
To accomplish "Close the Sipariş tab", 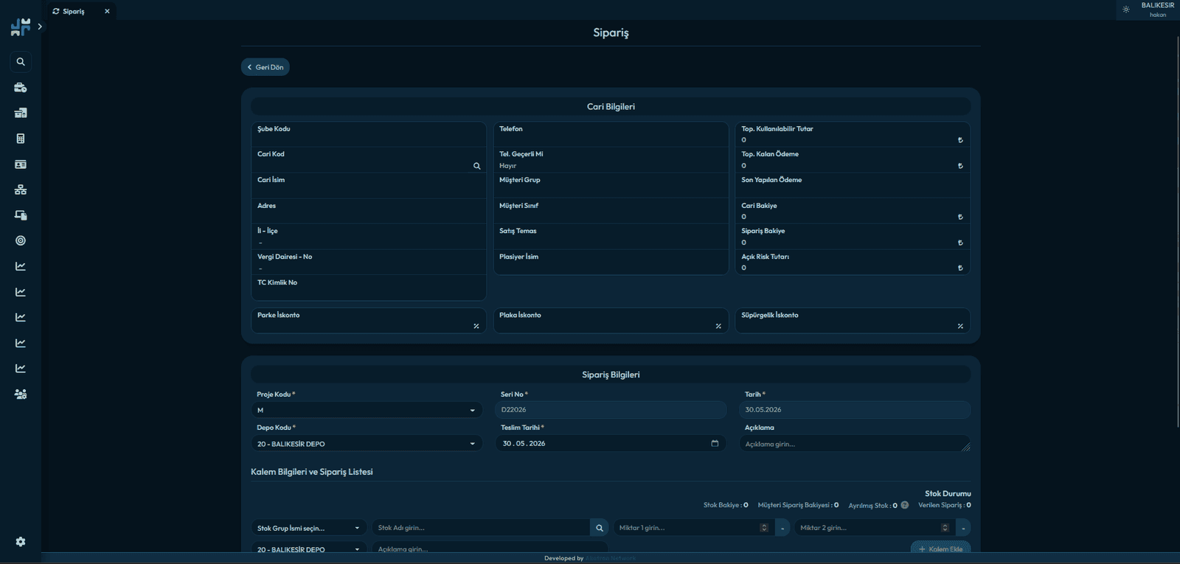I will pos(107,11).
